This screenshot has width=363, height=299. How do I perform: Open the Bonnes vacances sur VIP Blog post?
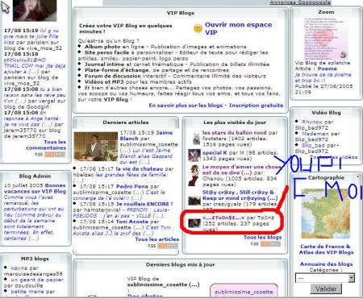(x=35, y=189)
